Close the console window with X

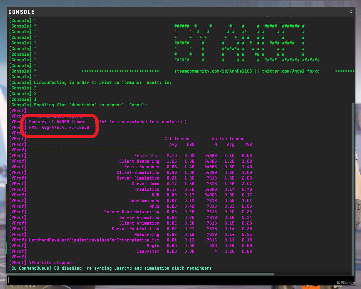[x=351, y=12]
